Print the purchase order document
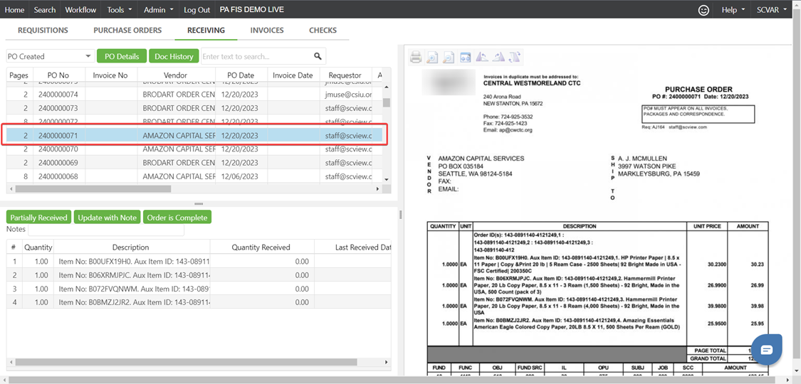 (416, 58)
